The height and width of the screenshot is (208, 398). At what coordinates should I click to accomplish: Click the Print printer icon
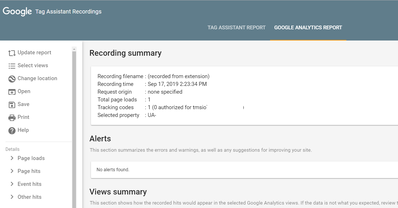(12, 118)
